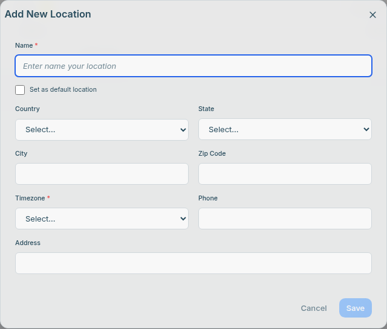Screen dimensions: 387x329
Task: Close the Add New Location dialog
Action: tap(372, 14)
